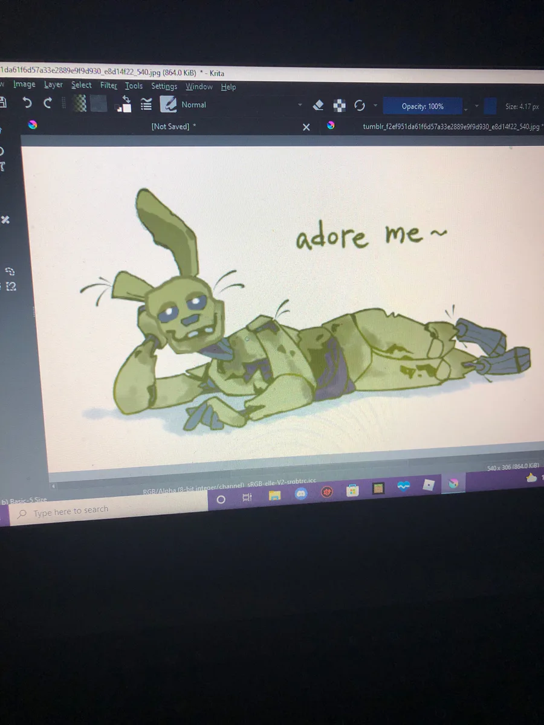Click the Basic-5 Size brush status label

24,501
